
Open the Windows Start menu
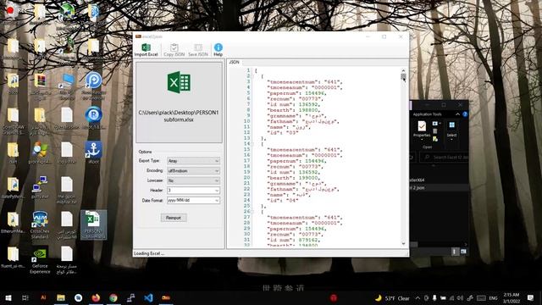(8, 297)
